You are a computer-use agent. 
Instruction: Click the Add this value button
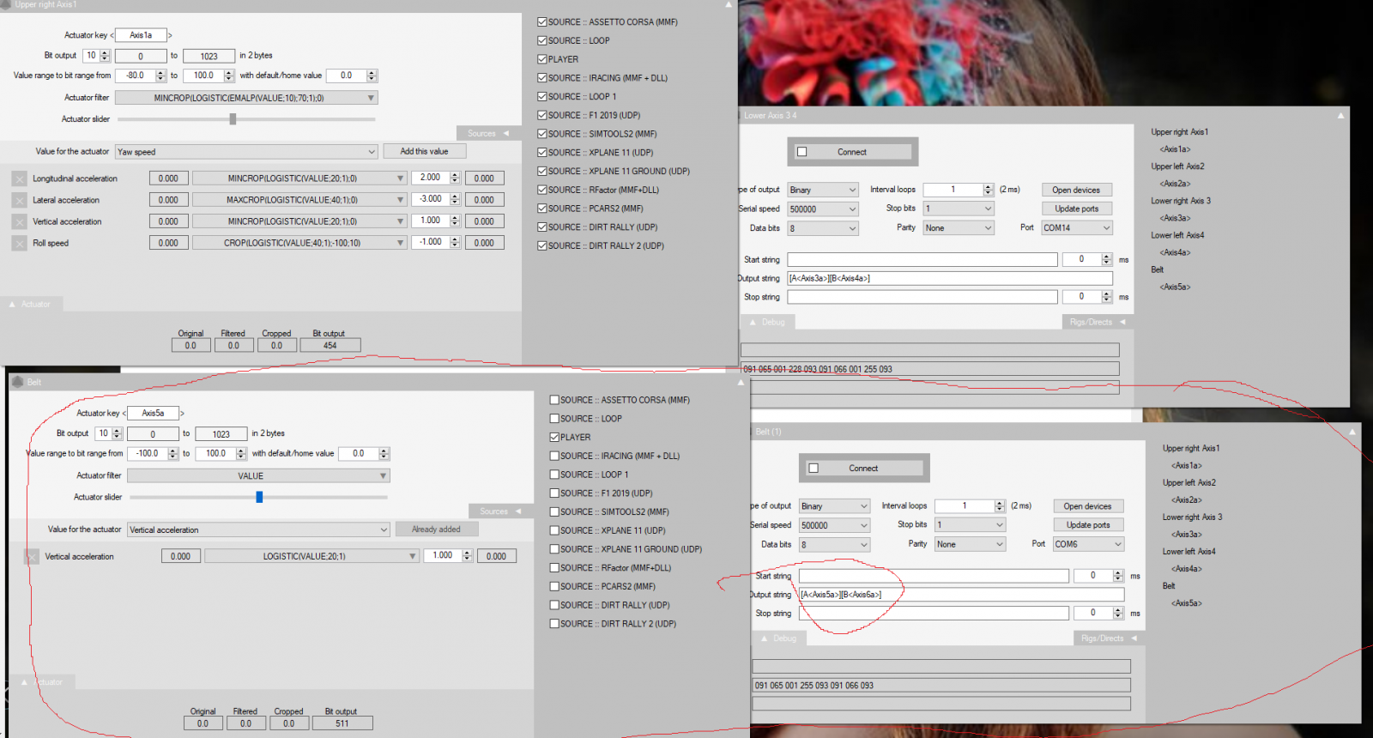pyautogui.click(x=425, y=151)
